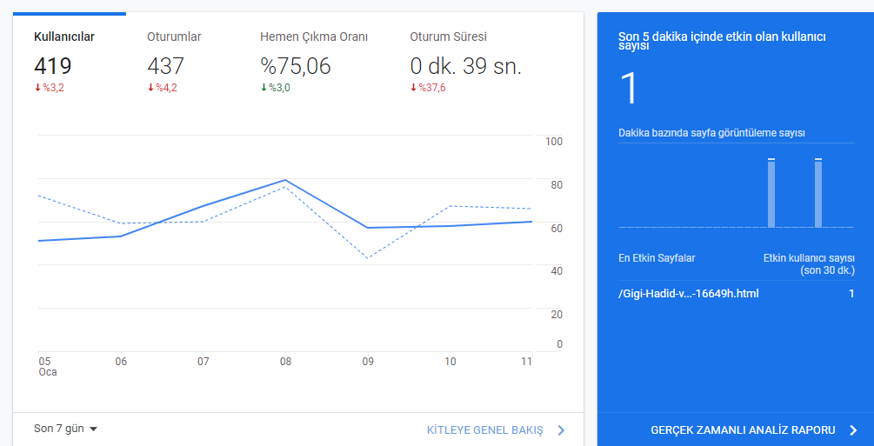Click the red down arrow under 419 users

(x=38, y=88)
